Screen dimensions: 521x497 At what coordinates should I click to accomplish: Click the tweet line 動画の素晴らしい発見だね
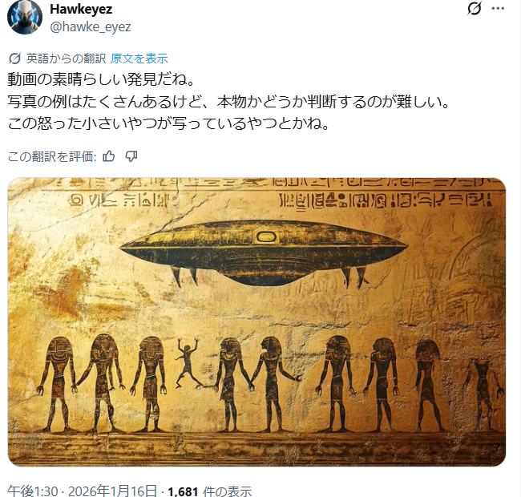(x=101, y=79)
